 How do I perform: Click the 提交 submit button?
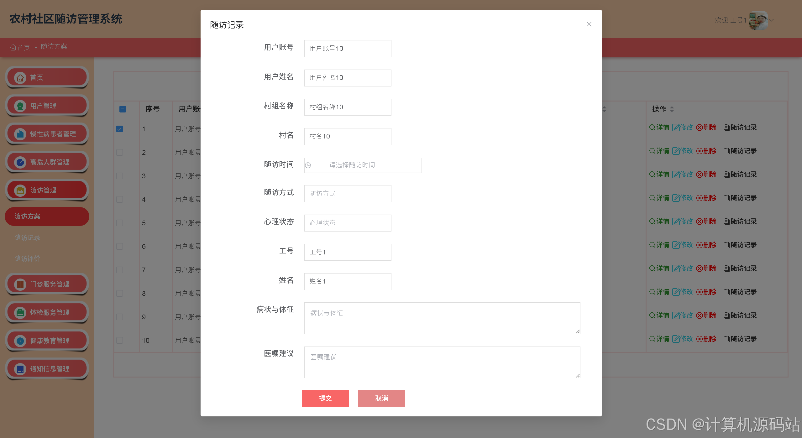point(325,398)
